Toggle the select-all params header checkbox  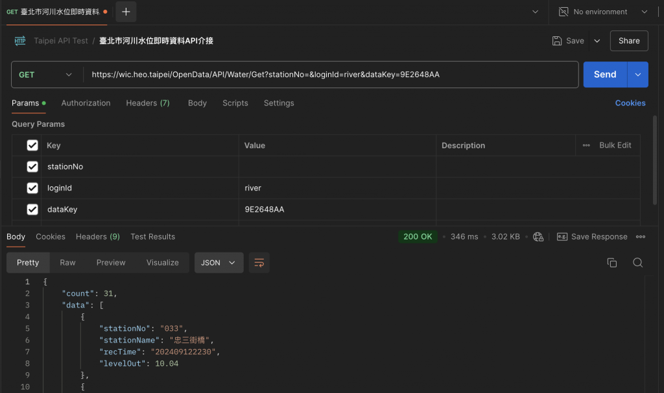click(32, 145)
